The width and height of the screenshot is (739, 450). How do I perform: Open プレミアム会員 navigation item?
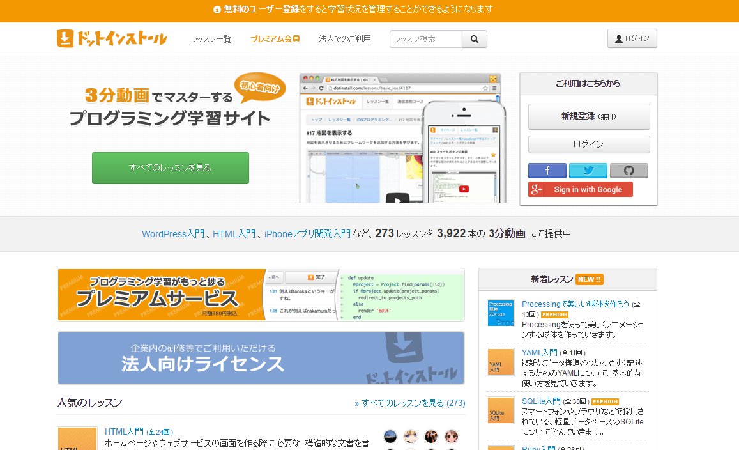coord(275,39)
